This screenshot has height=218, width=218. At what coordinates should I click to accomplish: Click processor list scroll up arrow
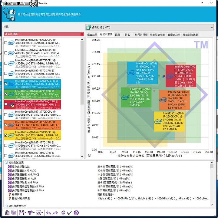82,39
